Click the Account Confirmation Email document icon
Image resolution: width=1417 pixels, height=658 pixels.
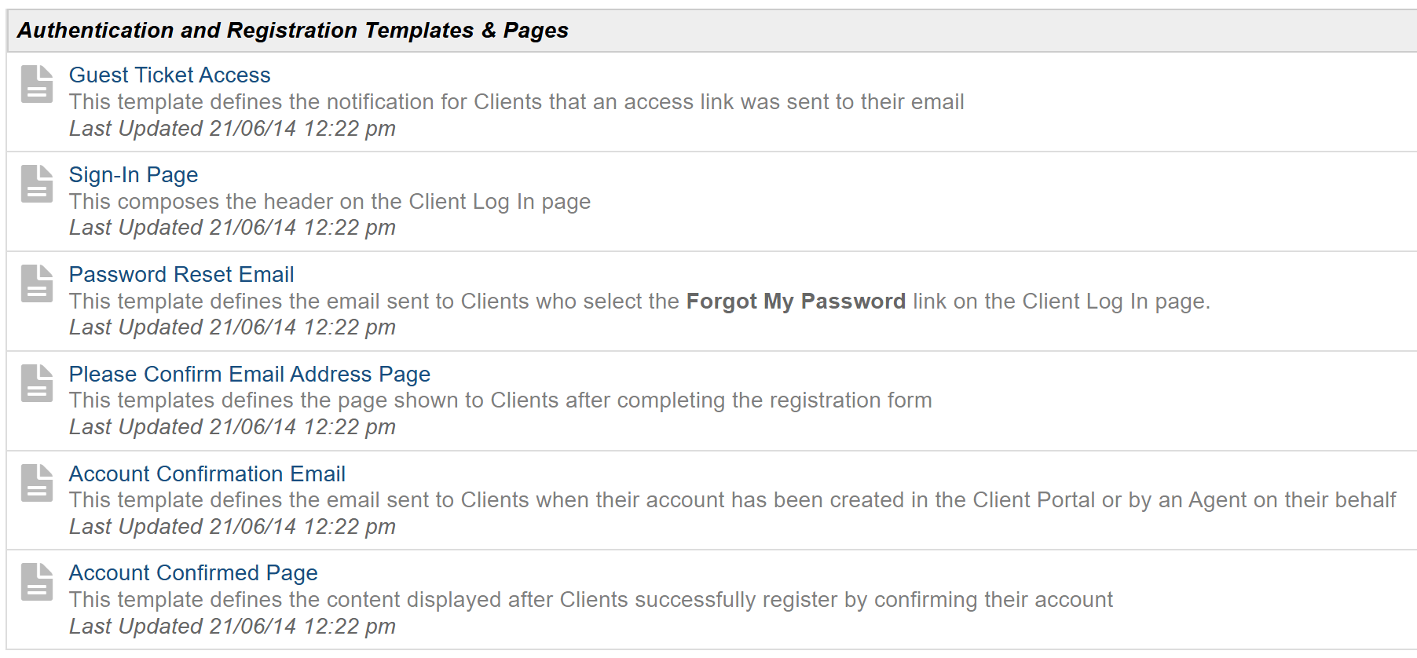coord(37,484)
